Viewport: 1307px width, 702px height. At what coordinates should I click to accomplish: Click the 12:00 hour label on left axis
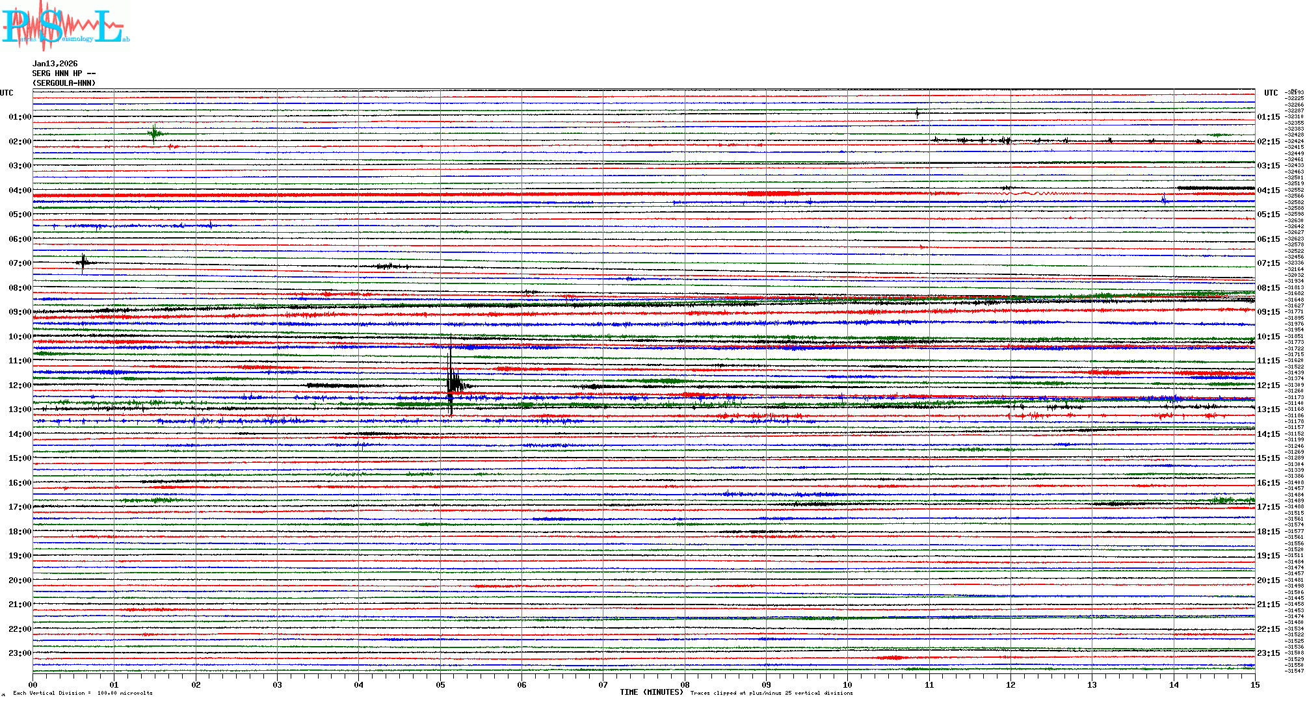[20, 385]
